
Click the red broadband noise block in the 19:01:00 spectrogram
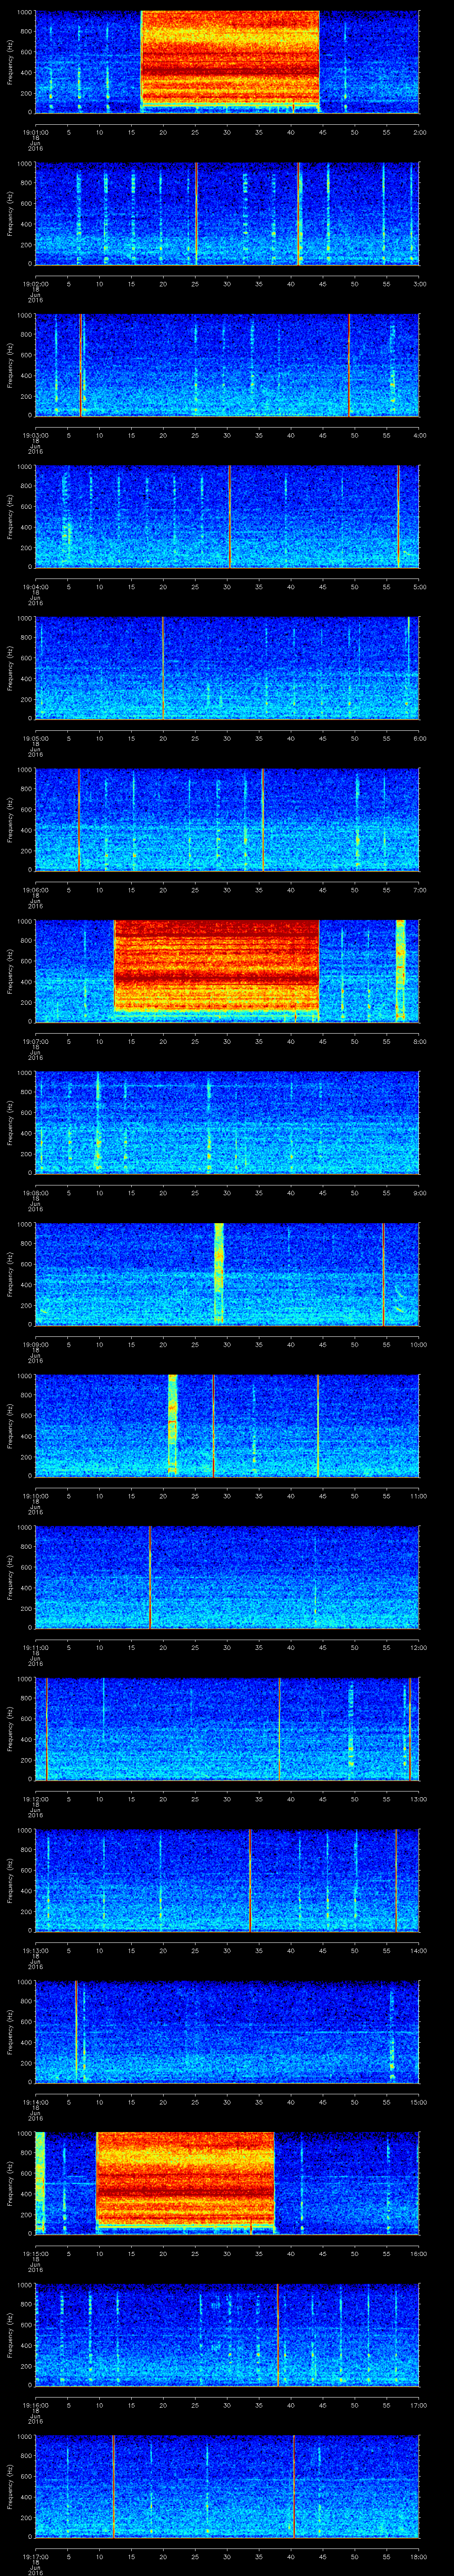(230, 58)
